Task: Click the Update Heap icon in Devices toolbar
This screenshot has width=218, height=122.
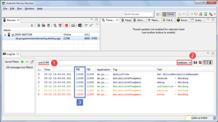Action: 39,25
